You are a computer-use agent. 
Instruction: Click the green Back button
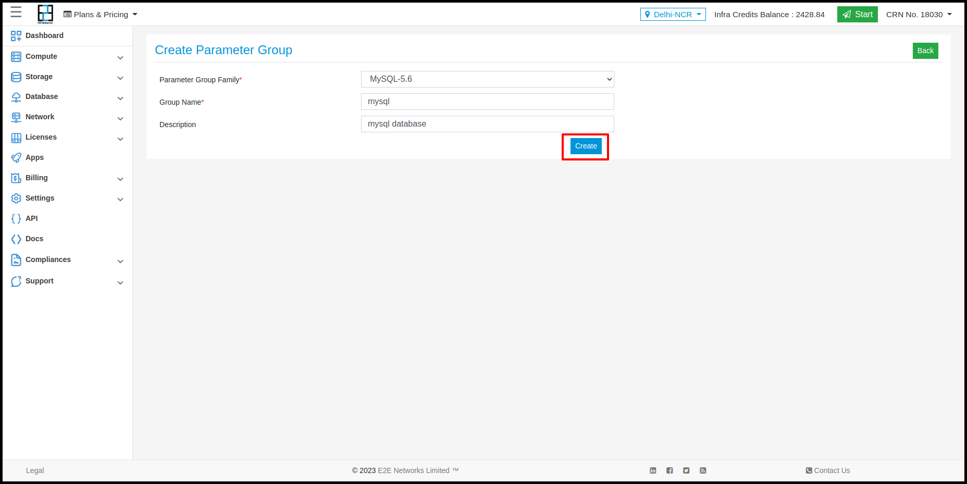coord(925,51)
